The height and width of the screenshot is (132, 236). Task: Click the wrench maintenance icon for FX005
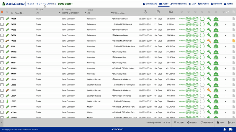(209, 41)
